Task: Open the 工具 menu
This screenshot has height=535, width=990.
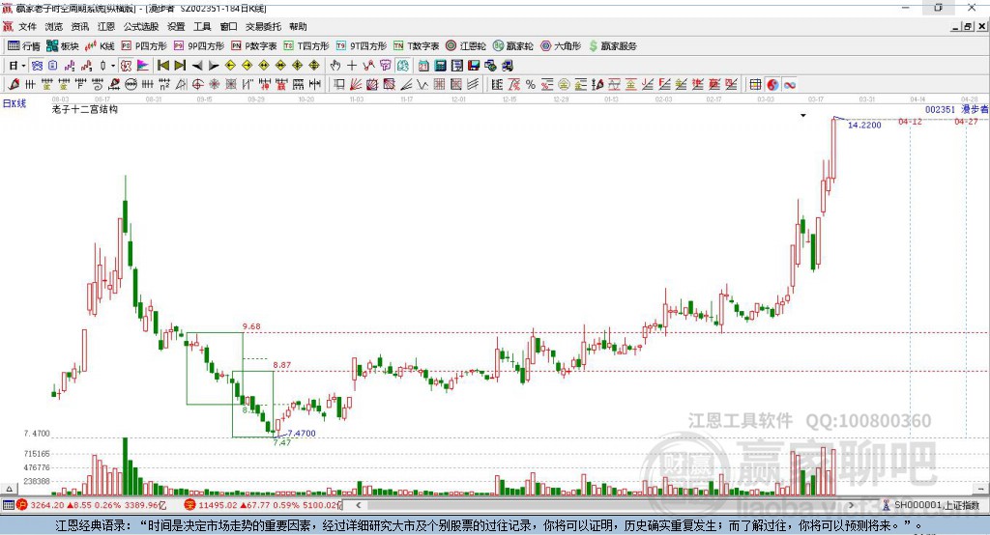Action: [x=202, y=26]
